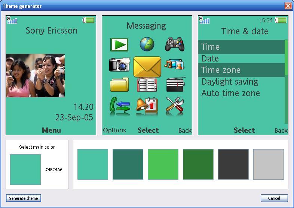Viewport: 294px width, 208px height.
Task: Click the #4BC4A6 hex color value
Action: 53,170
